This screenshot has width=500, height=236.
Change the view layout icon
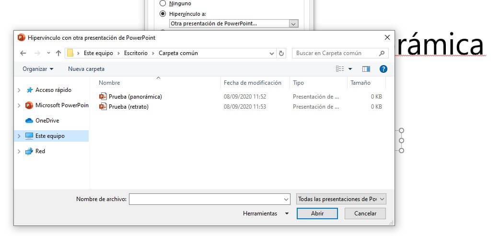coord(340,69)
